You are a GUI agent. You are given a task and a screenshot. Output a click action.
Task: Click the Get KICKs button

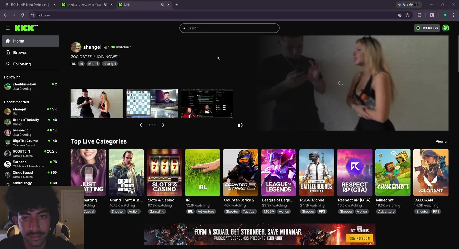427,28
